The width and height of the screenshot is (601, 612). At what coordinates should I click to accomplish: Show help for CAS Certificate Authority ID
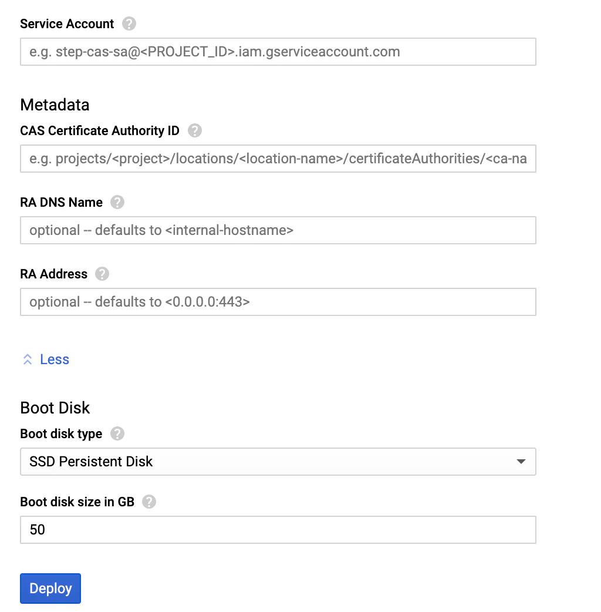coord(195,130)
